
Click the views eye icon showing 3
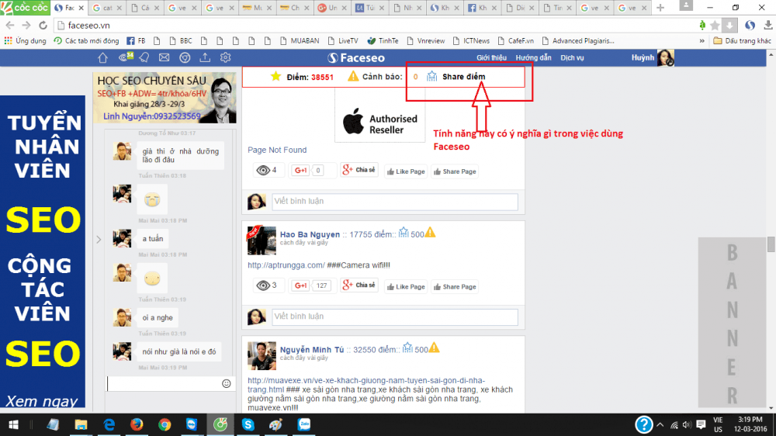click(x=263, y=285)
